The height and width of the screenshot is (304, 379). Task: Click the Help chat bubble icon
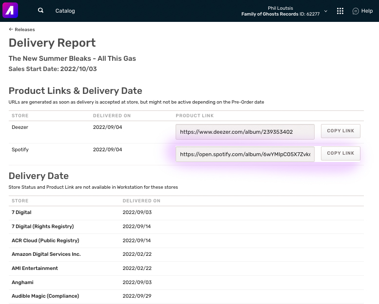[356, 11]
